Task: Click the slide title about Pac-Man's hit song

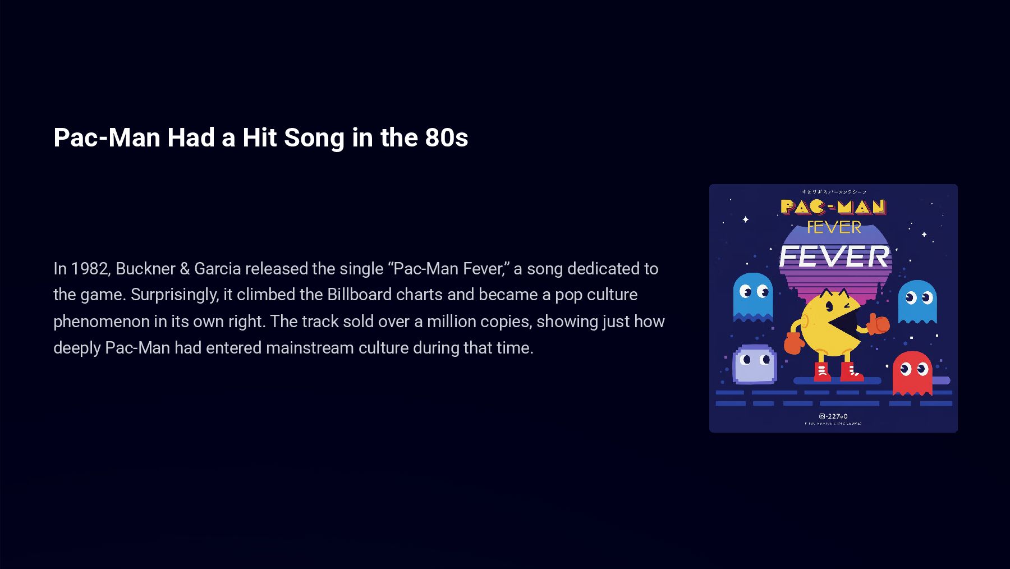Action: click(x=260, y=137)
